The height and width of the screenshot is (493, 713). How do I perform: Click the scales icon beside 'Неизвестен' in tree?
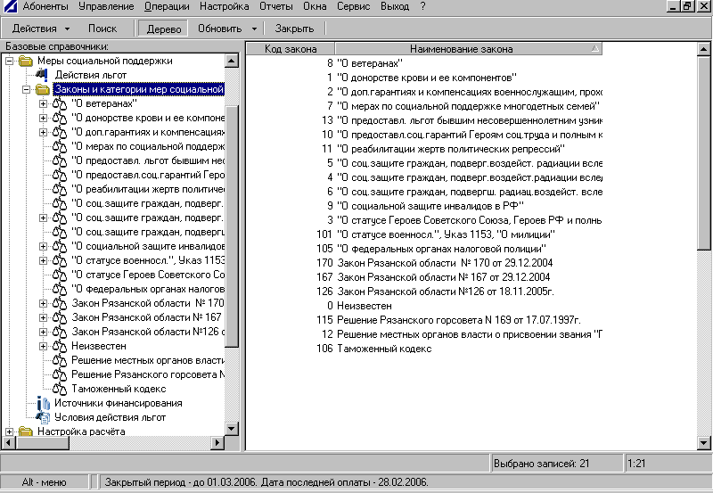61,346
